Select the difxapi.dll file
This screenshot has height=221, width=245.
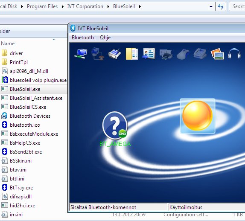coord(20,197)
